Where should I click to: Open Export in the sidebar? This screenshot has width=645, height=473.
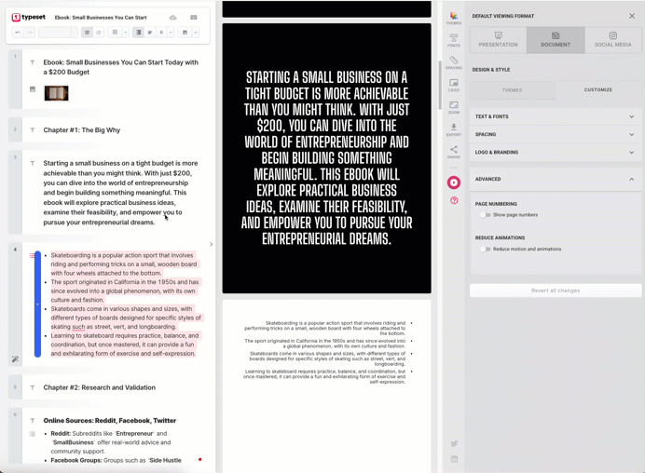(454, 129)
